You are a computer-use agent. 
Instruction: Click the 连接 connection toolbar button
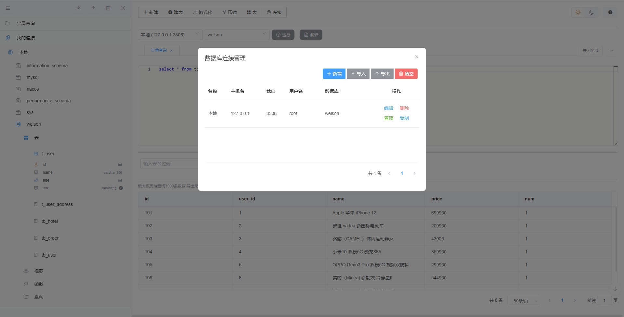point(274,12)
